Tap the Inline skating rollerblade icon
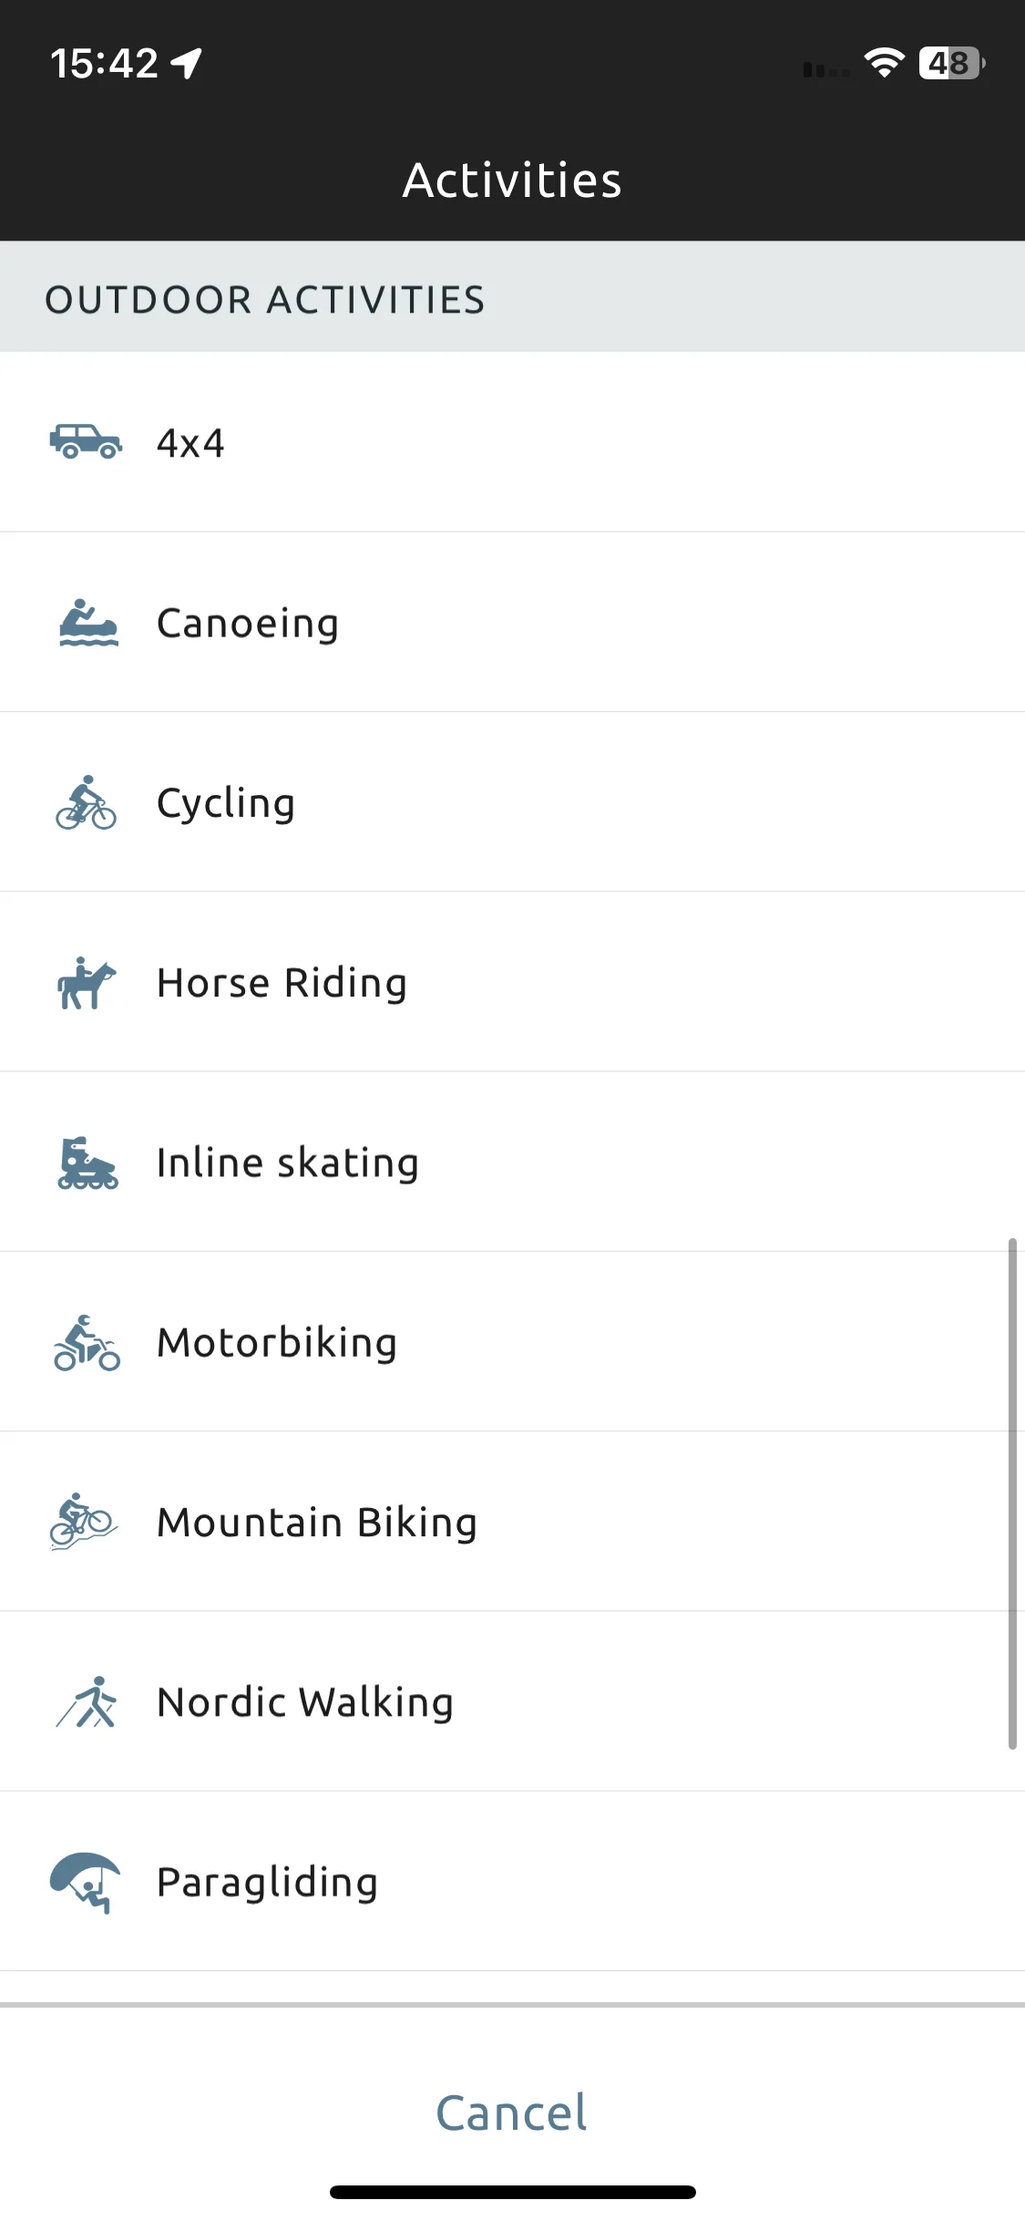The image size is (1025, 2221). tap(87, 1162)
